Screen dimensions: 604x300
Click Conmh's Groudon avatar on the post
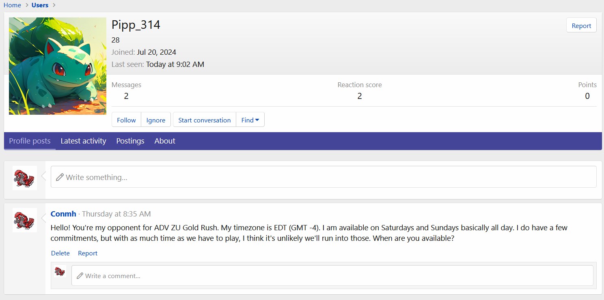[24, 220]
